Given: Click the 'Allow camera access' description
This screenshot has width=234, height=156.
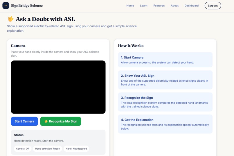Looking at the screenshot, I should pyautogui.click(x=157, y=62).
